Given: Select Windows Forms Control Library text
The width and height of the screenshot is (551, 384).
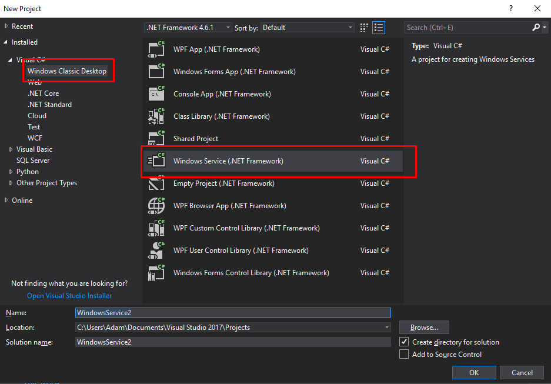Looking at the screenshot, I should tap(251, 273).
